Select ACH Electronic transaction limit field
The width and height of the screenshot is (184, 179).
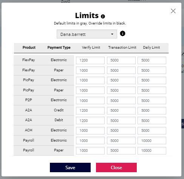(121, 131)
